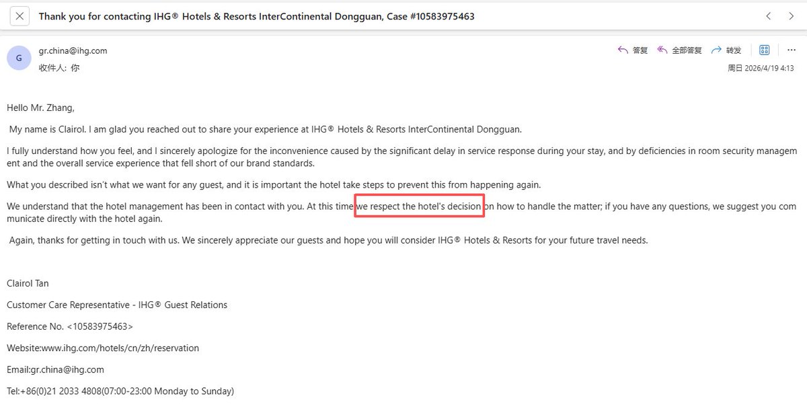Forward the email with 转发
Image resolution: width=807 pixels, height=411 pixels.
(726, 50)
